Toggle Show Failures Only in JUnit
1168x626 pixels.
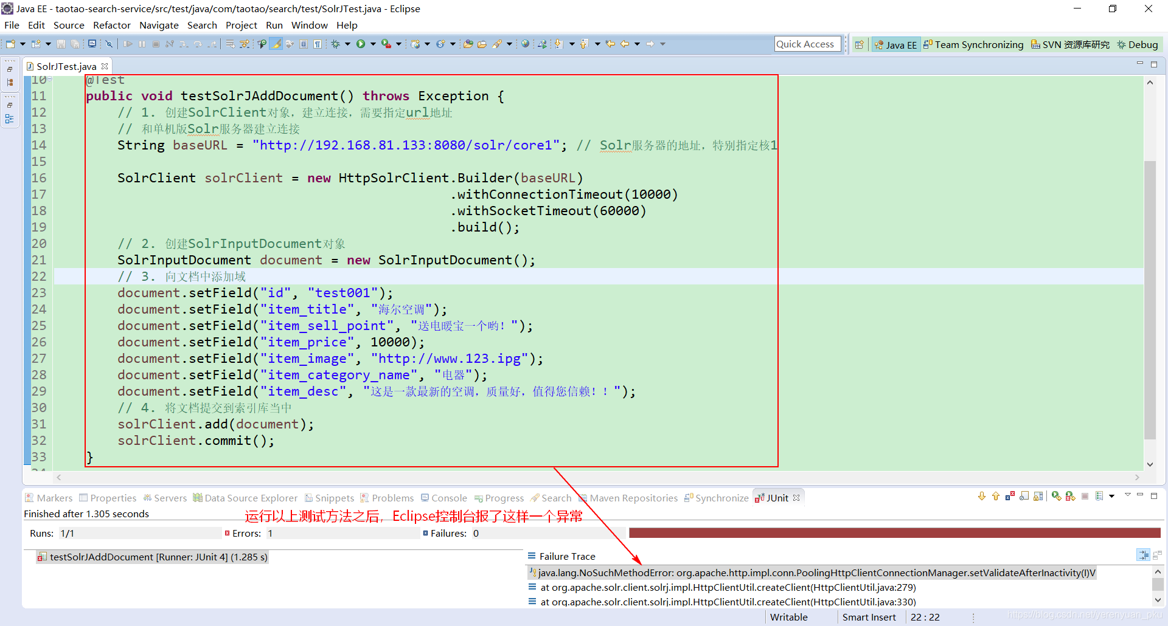tap(1010, 497)
